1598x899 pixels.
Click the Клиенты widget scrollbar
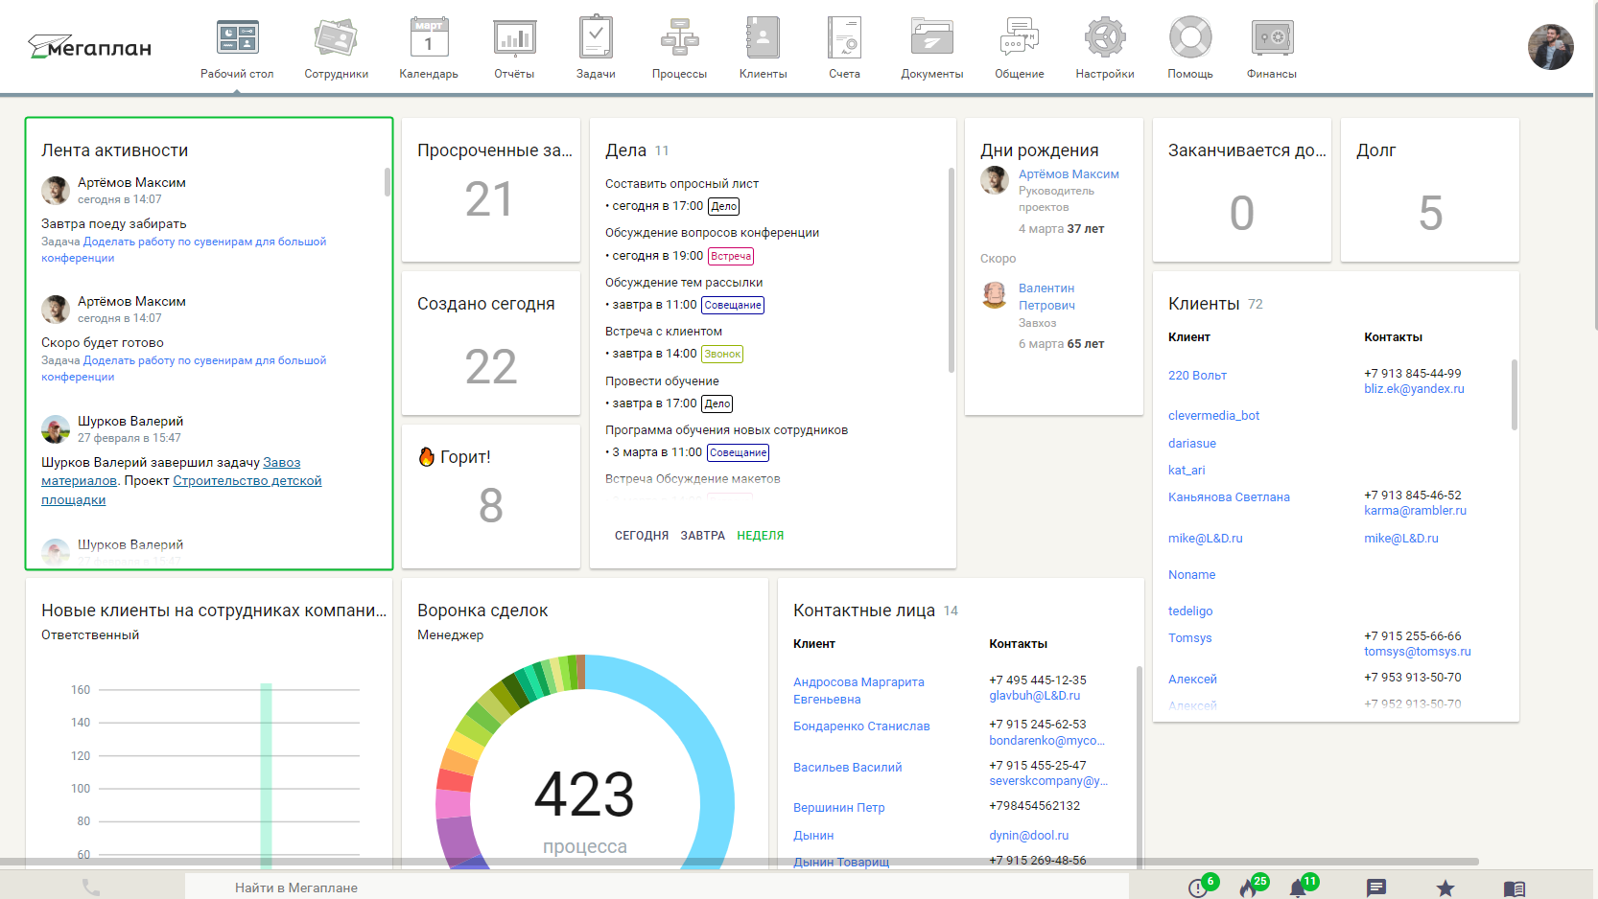tap(1515, 395)
